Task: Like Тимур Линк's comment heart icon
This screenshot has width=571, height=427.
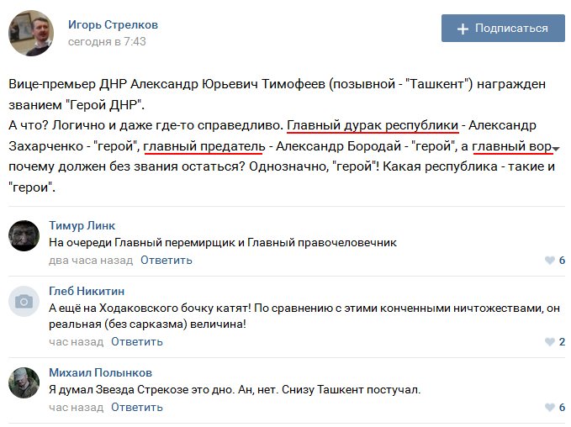Action: [x=549, y=261]
